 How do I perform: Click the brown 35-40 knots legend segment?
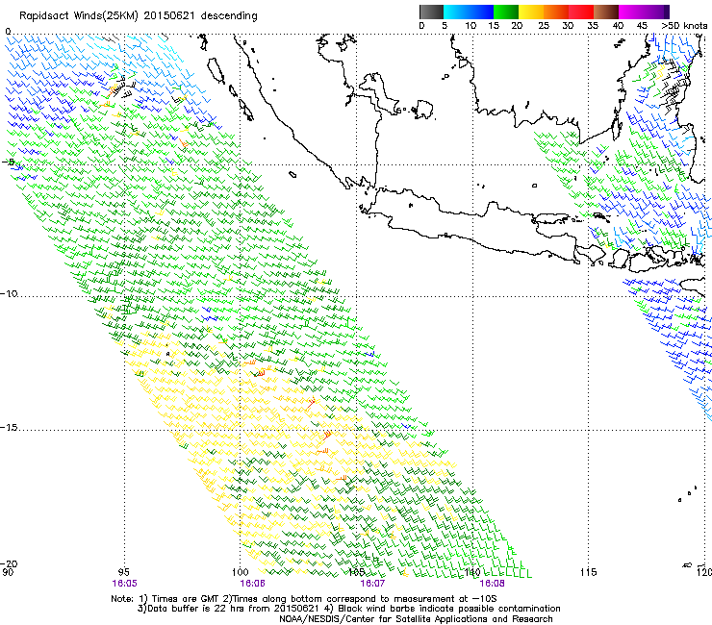click(x=606, y=12)
